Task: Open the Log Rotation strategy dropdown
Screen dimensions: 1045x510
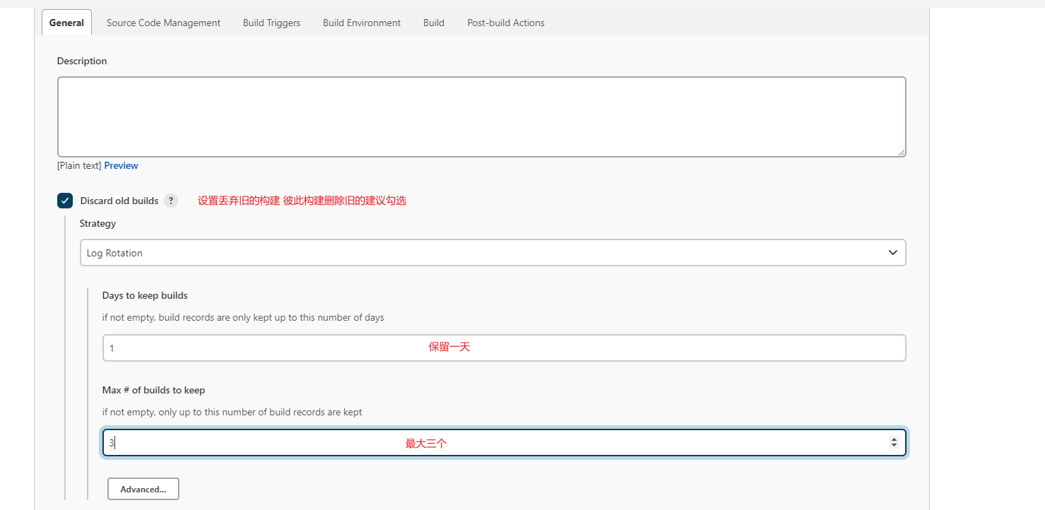Action: tap(492, 253)
